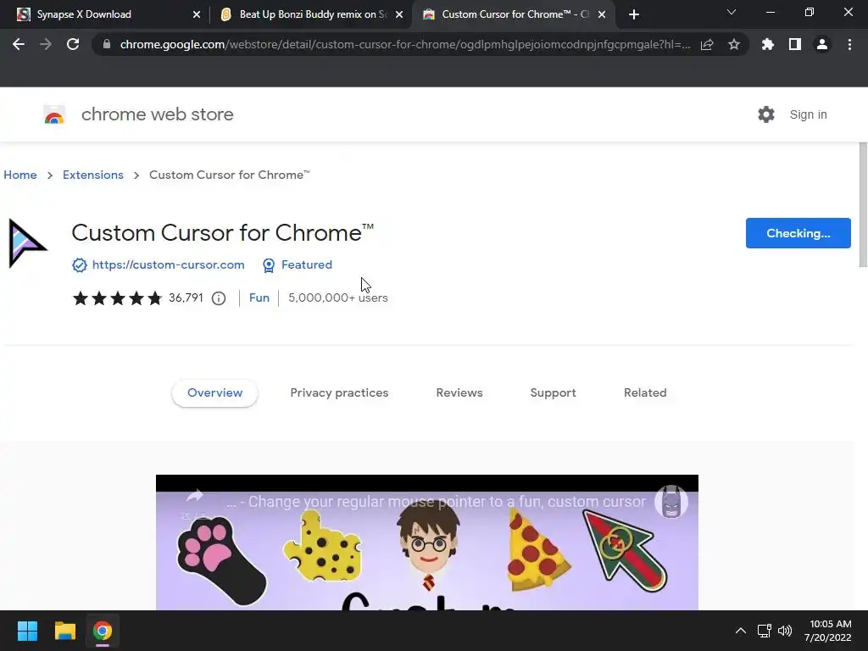The image size is (868, 651).
Task: Click the address bar URL
Action: (x=404, y=44)
